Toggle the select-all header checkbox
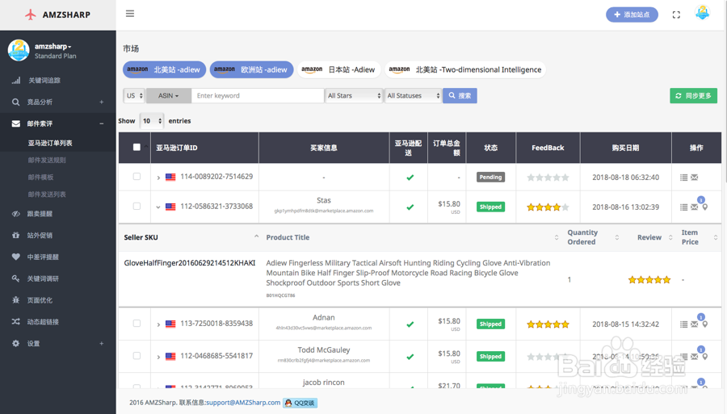727x414 pixels. [137, 147]
